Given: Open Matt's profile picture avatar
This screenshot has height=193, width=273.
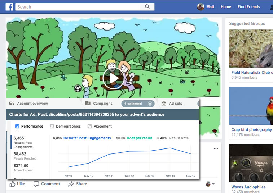Looking at the screenshot, I should click(201, 7).
